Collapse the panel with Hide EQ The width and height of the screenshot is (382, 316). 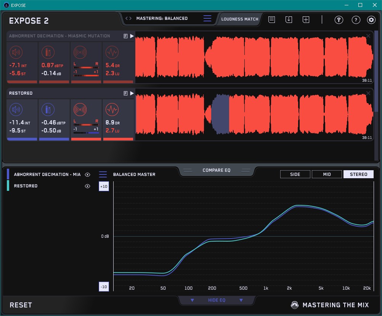click(x=216, y=300)
